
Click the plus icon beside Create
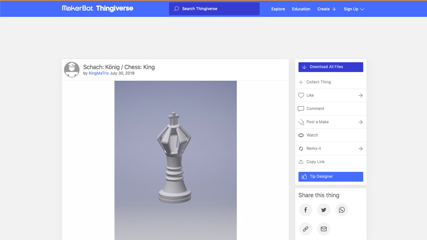(334, 9)
